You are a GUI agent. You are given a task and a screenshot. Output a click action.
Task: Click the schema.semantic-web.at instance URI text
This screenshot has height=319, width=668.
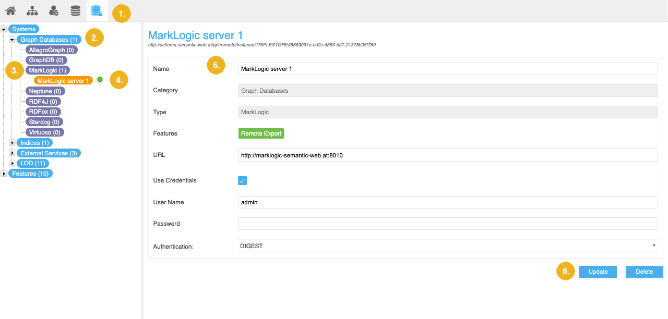coord(262,45)
